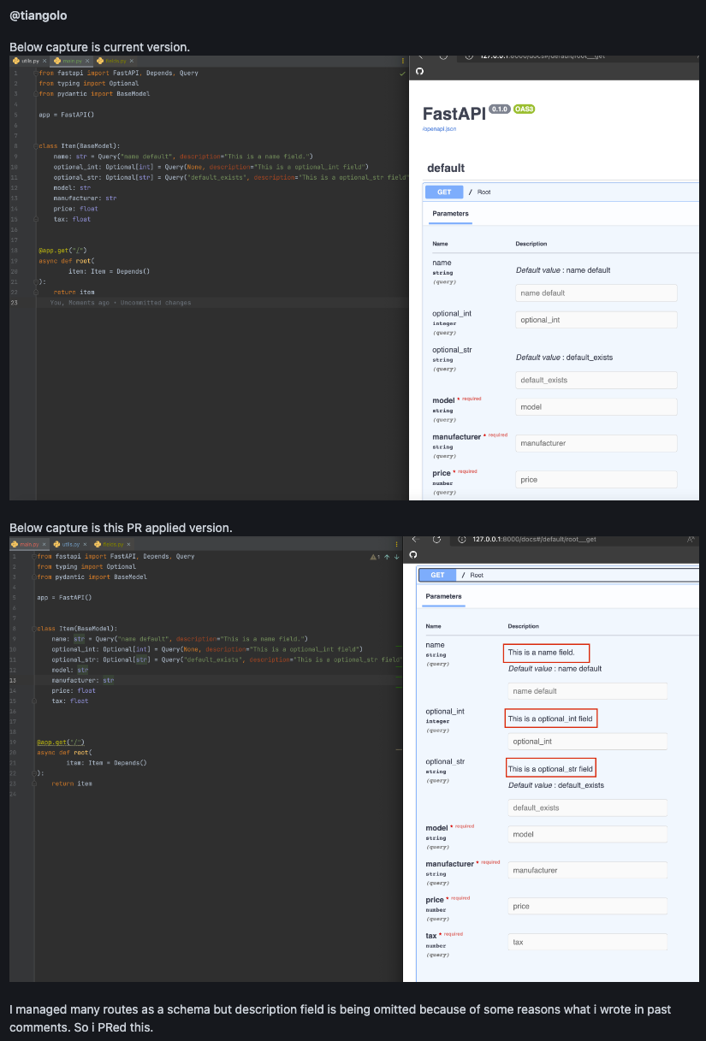Click the OAS3 badge
Viewport: 706px width, 1041px height.
(524, 109)
